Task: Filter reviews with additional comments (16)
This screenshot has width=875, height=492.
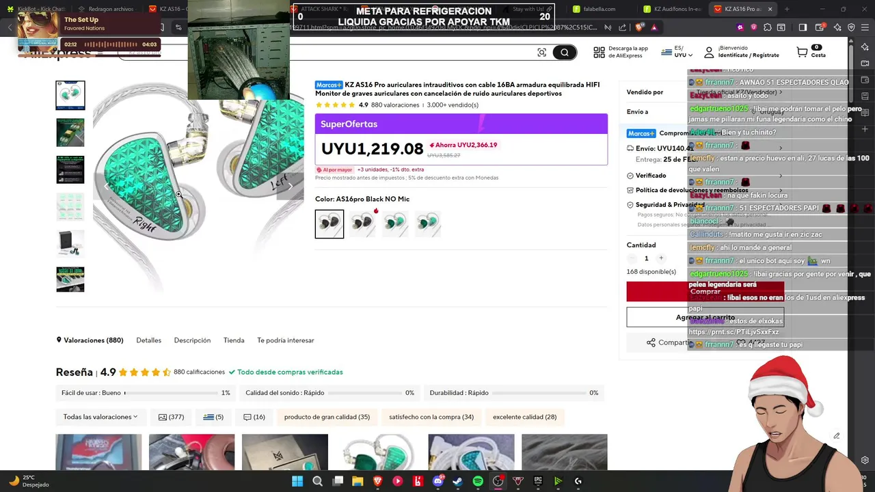Action: coord(254,417)
